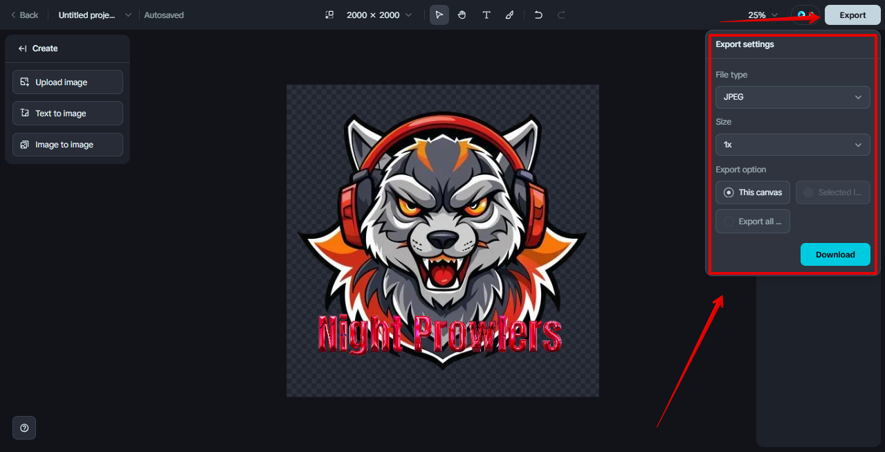Select the Night Prowlers text on canvas
The height and width of the screenshot is (452, 885).
[439, 334]
